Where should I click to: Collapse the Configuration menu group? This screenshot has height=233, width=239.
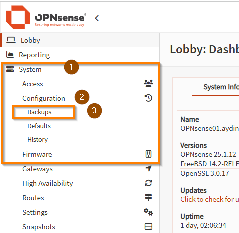point(44,98)
